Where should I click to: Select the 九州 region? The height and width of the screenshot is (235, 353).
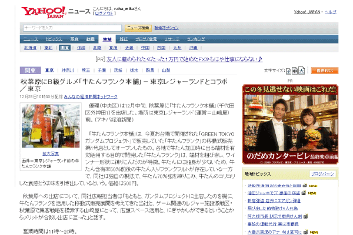click(177, 48)
